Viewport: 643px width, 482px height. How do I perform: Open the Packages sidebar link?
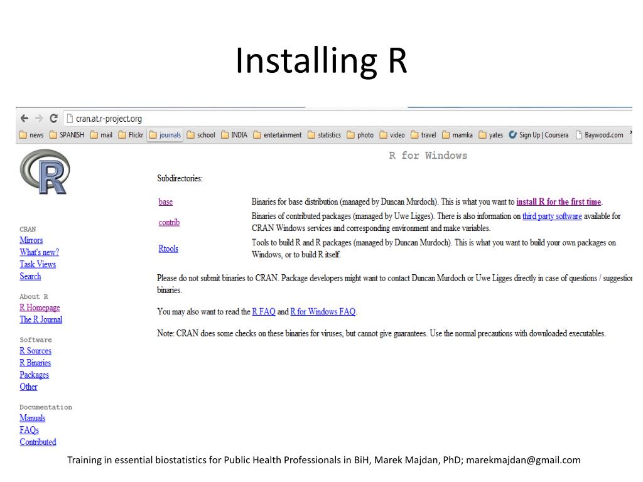pyautogui.click(x=34, y=375)
